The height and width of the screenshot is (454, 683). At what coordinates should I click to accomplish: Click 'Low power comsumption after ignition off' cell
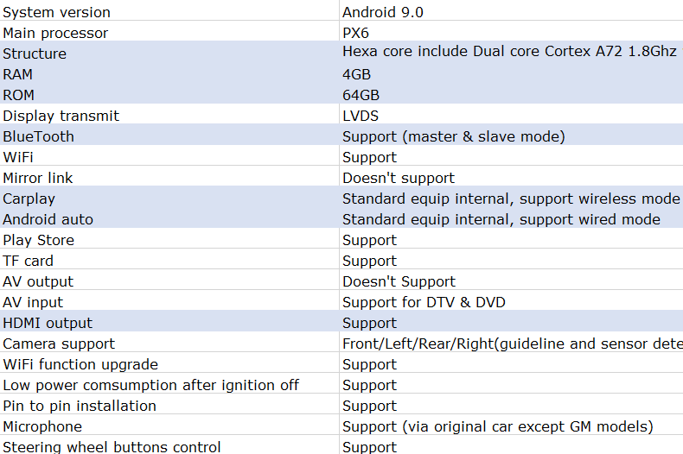click(x=150, y=385)
